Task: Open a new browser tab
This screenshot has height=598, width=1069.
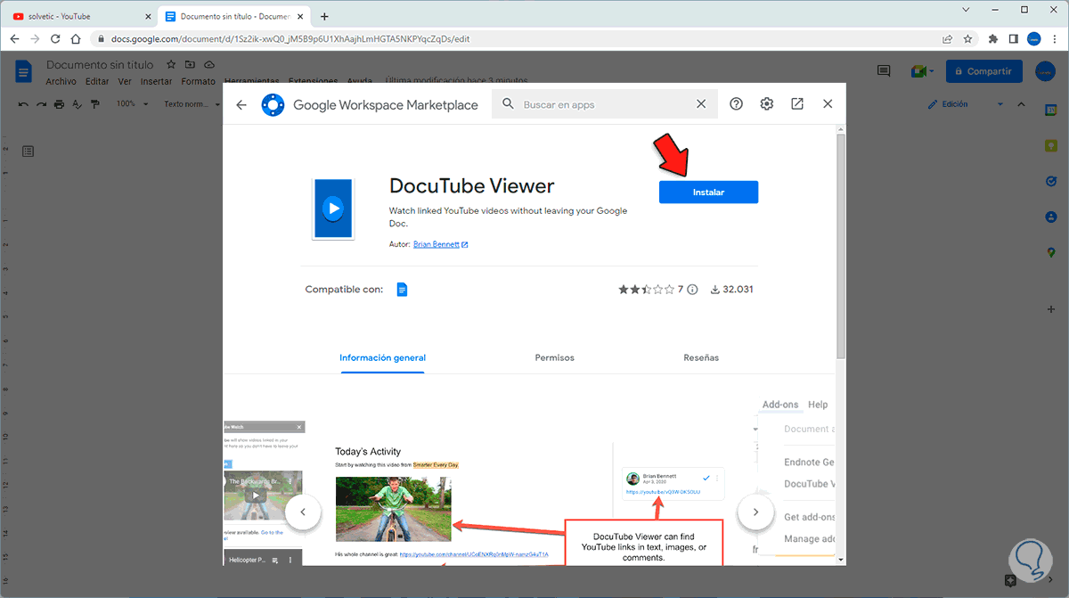Action: 324,16
